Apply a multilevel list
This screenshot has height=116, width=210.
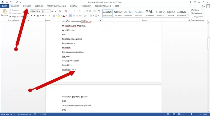81,11
